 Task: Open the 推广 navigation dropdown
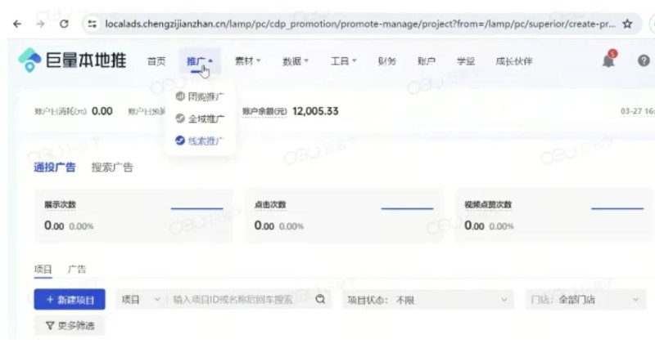200,61
